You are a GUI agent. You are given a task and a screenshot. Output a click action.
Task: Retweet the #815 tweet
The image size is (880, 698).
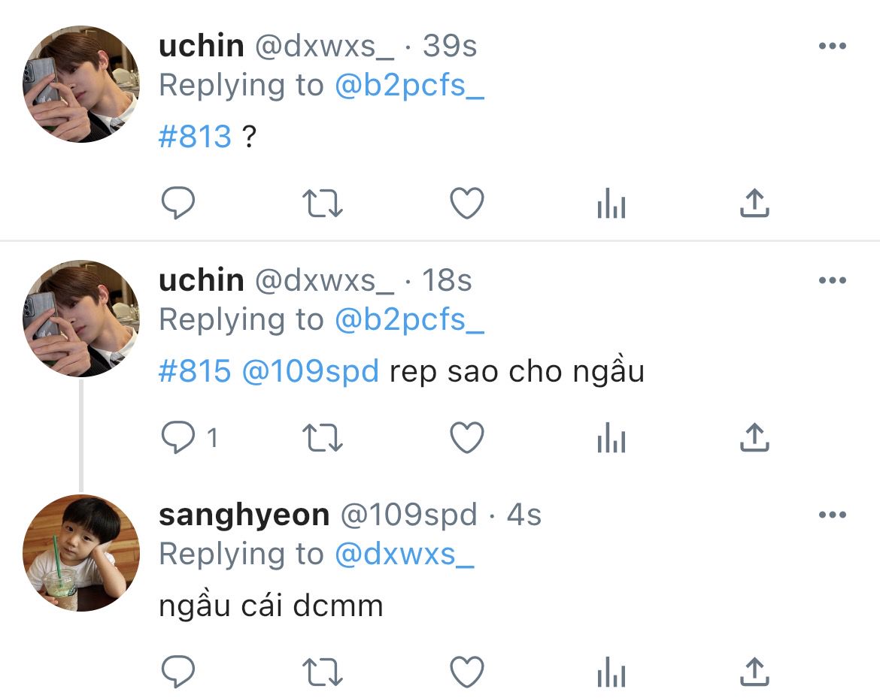click(322, 438)
